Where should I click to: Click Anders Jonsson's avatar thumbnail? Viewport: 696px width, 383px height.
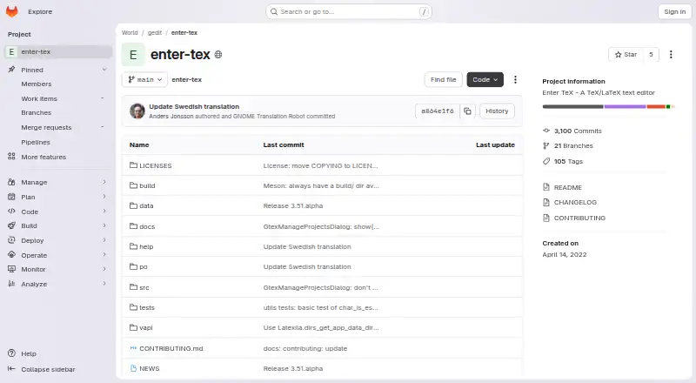[x=137, y=111]
